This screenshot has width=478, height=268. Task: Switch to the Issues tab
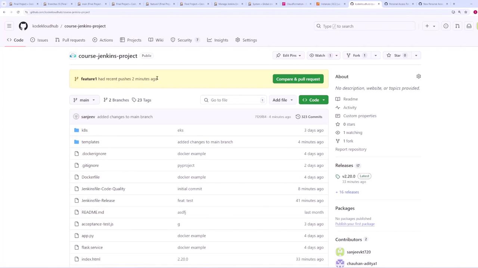pyautogui.click(x=39, y=40)
